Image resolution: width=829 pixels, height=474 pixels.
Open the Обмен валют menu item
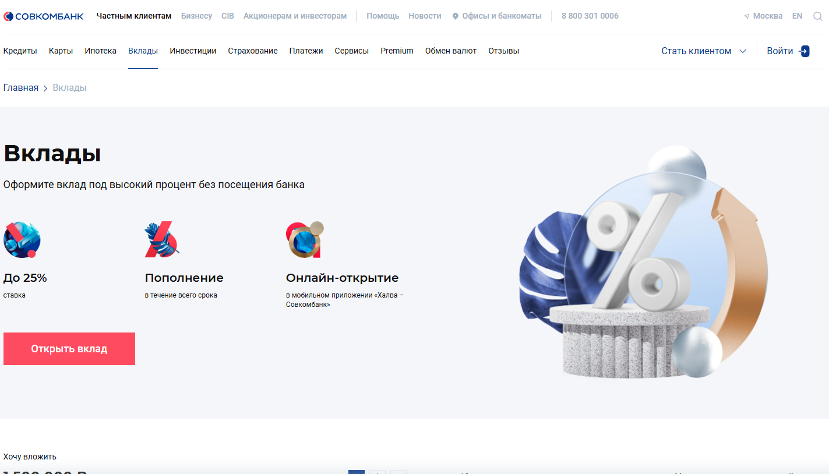click(x=450, y=51)
